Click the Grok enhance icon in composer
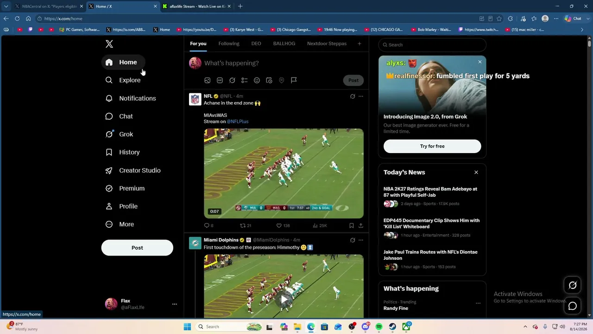The width and height of the screenshot is (593, 334). (x=232, y=80)
